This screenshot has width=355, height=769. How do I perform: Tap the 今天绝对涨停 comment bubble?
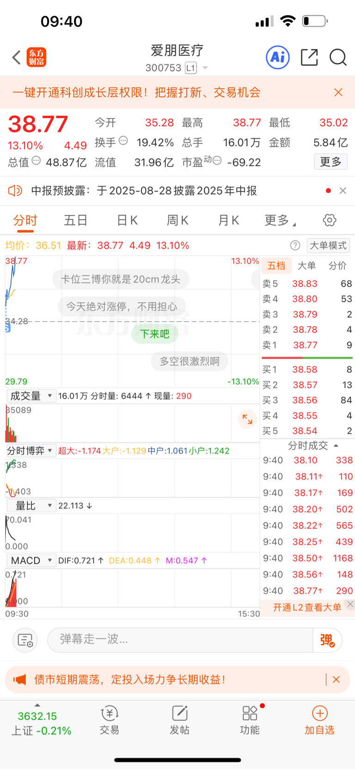(x=122, y=306)
